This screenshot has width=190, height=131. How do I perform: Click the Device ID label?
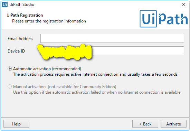(16, 51)
